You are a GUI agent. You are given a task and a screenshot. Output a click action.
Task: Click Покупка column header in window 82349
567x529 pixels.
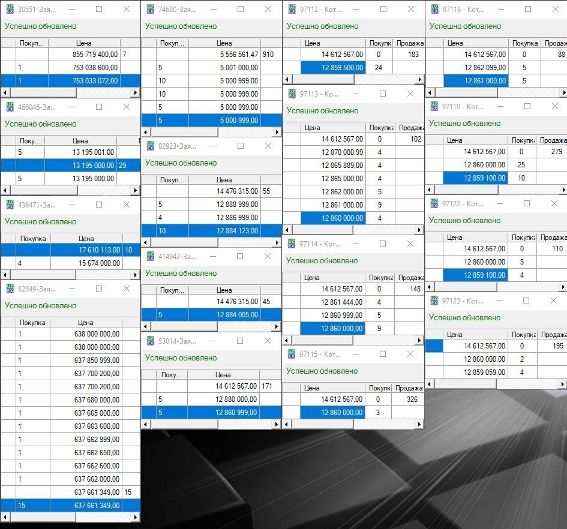[x=32, y=323]
